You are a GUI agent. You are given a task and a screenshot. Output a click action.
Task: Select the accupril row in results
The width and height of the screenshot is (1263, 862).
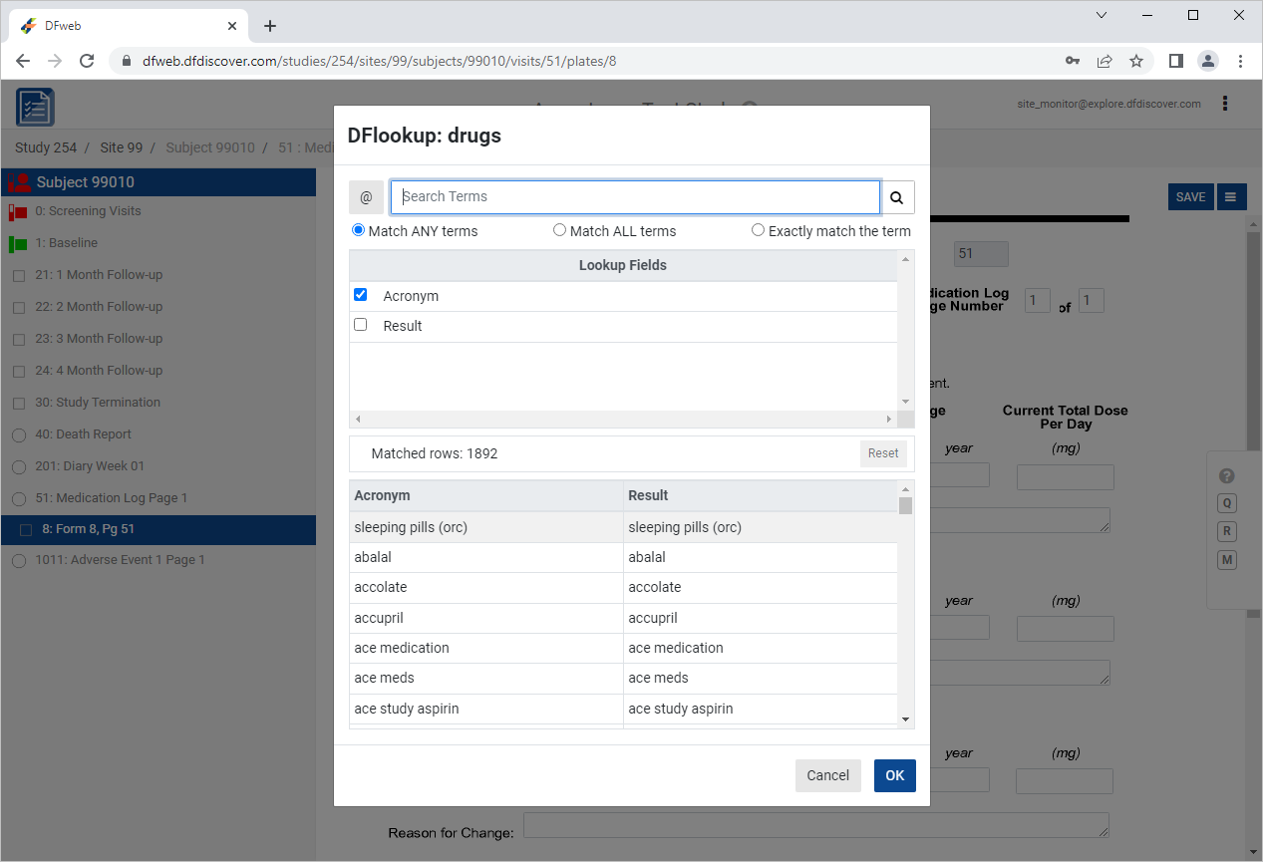click(623, 618)
